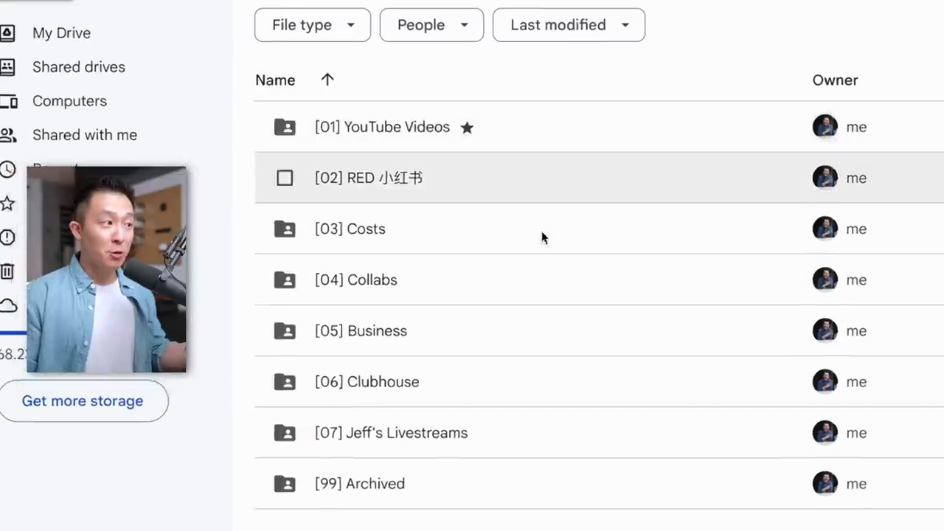Select the [02] RED 小红书 folder name
This screenshot has height=531, width=944.
pyautogui.click(x=369, y=178)
